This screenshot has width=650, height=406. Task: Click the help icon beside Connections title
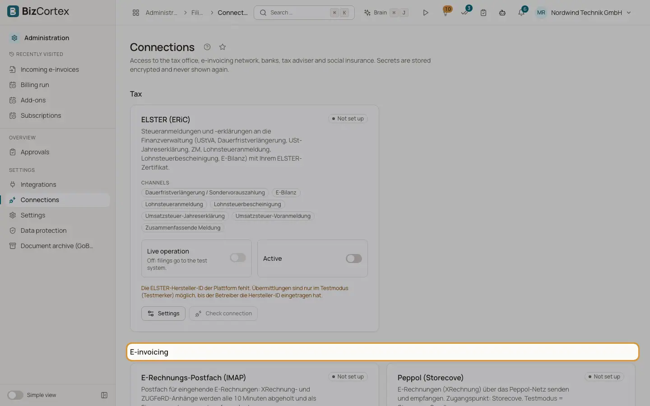(x=207, y=47)
